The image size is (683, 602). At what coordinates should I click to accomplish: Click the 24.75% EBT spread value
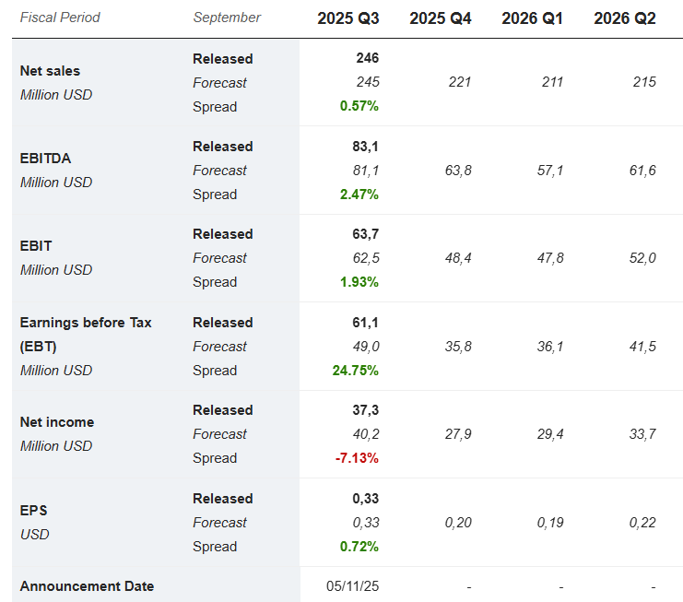tap(355, 371)
